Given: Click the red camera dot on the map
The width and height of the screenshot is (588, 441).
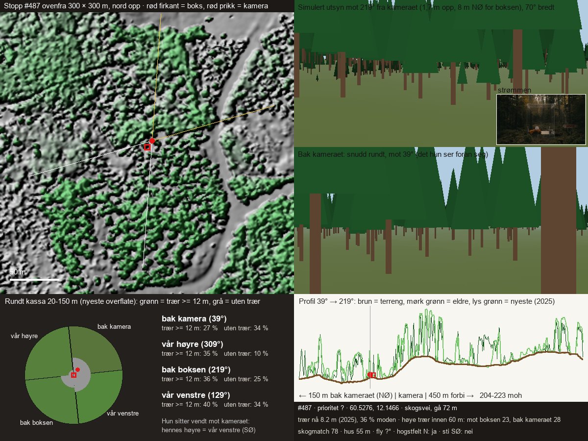Looking at the screenshot, I should pyautogui.click(x=152, y=141).
